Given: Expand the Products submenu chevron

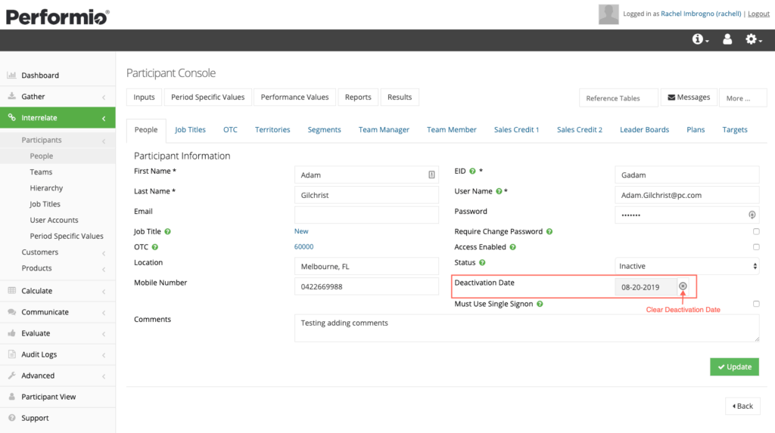Looking at the screenshot, I should [104, 269].
